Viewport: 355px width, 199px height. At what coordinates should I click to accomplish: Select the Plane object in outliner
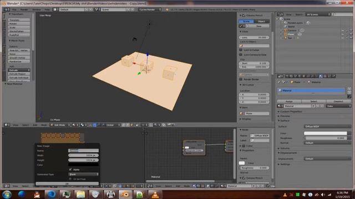(291, 34)
